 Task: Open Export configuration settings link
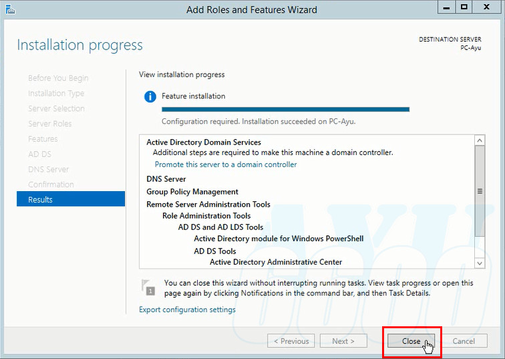point(187,310)
